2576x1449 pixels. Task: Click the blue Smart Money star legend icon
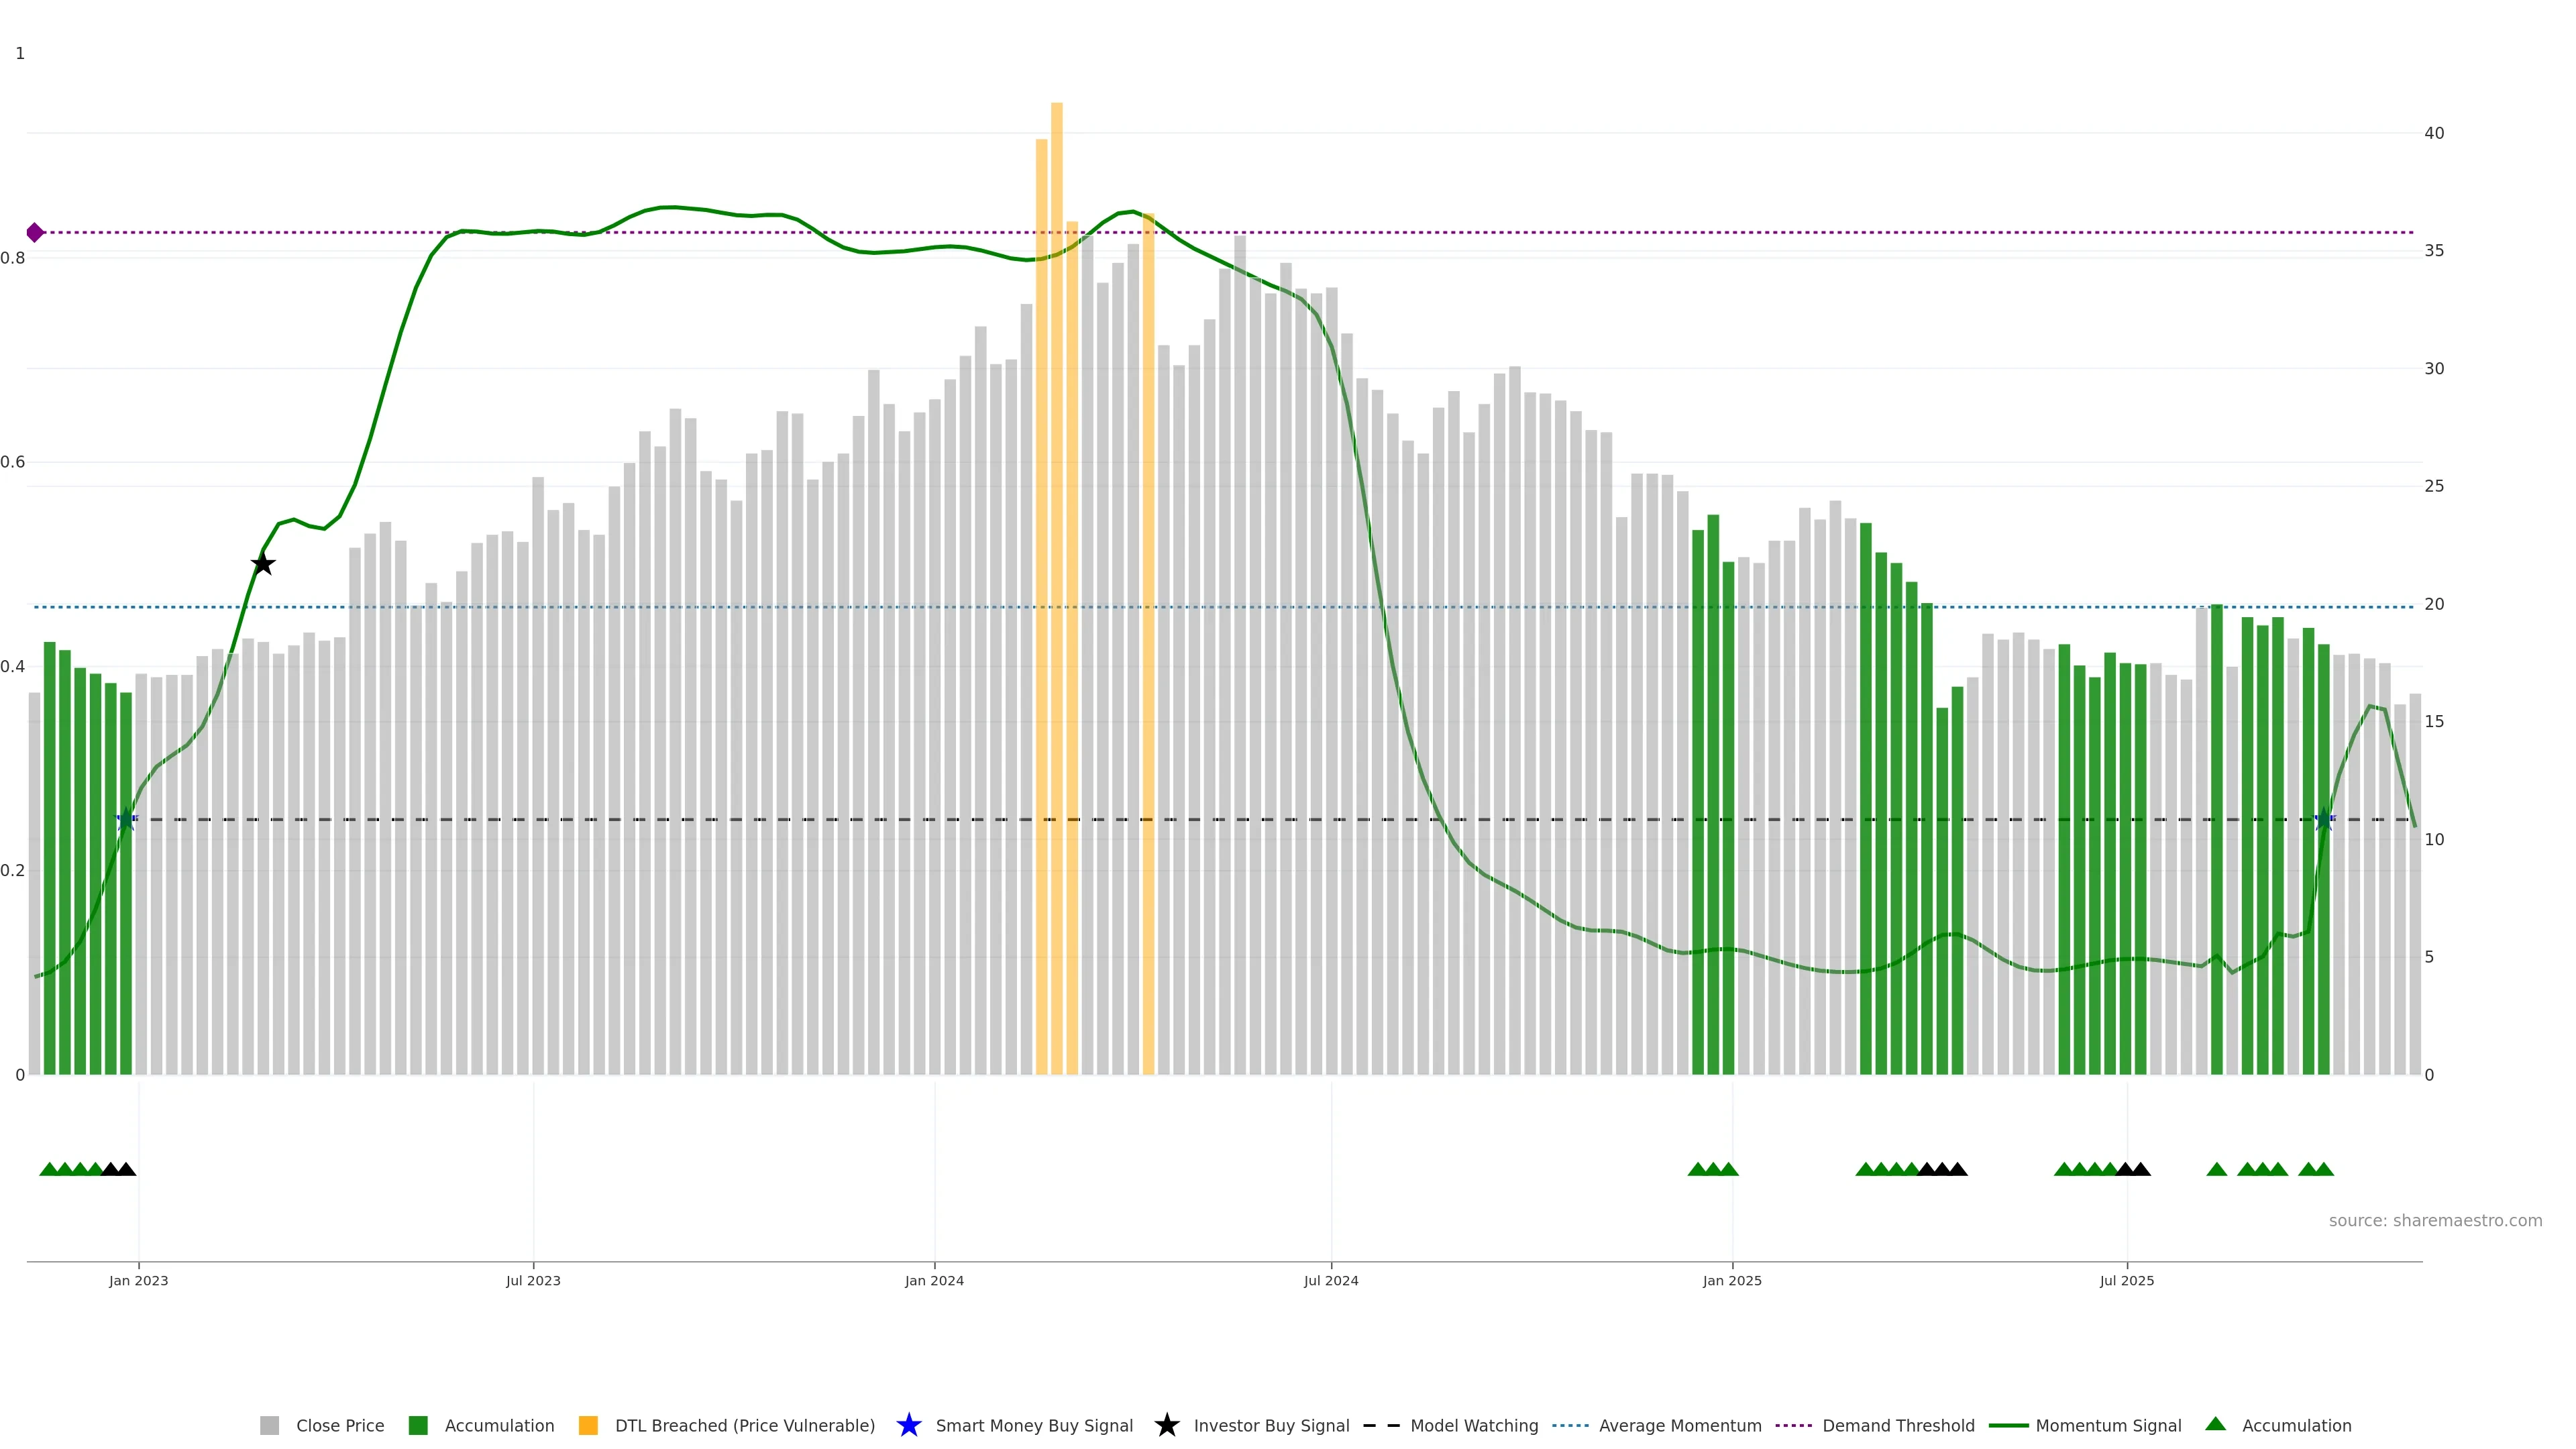click(908, 1425)
